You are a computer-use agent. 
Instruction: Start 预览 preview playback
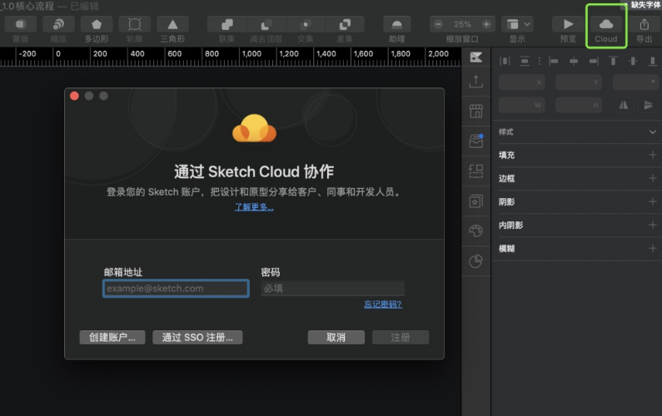click(568, 24)
